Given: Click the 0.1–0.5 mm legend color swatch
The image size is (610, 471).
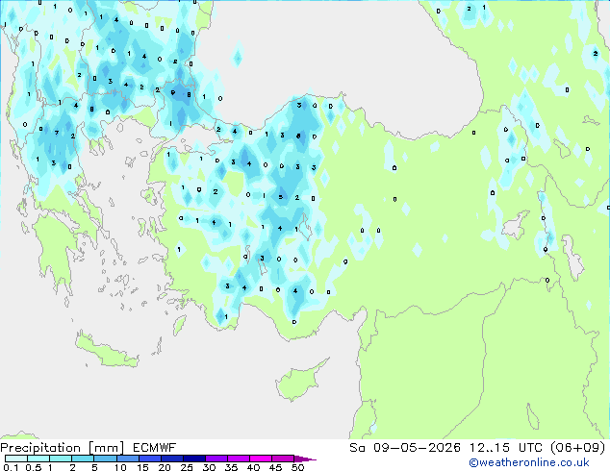Looking at the screenshot, I should tap(16, 459).
